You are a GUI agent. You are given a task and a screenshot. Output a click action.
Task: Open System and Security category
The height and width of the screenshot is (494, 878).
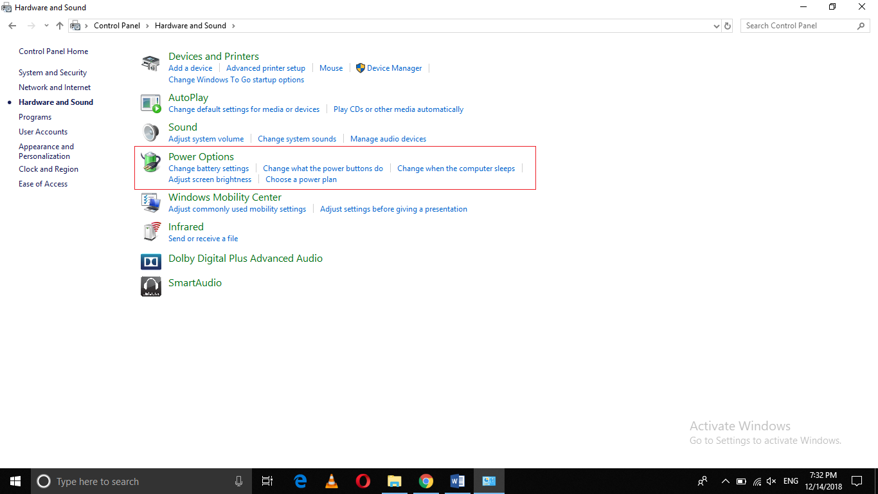click(53, 73)
